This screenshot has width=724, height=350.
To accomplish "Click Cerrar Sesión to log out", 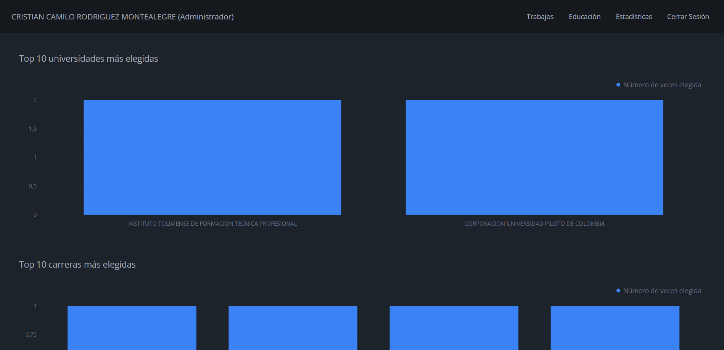I will (688, 17).
